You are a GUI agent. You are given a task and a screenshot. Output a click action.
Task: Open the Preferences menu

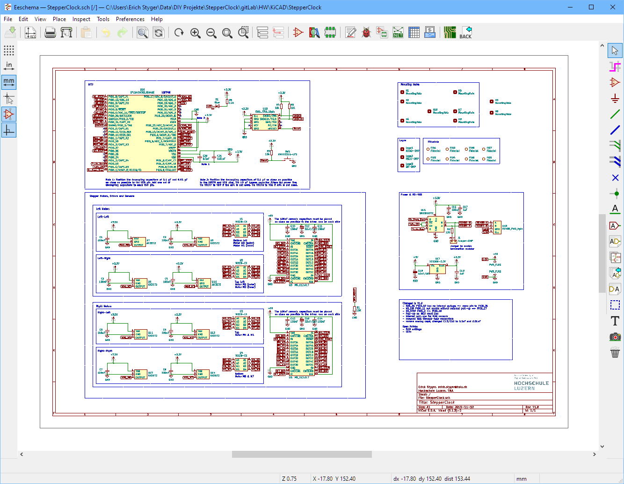pos(130,19)
